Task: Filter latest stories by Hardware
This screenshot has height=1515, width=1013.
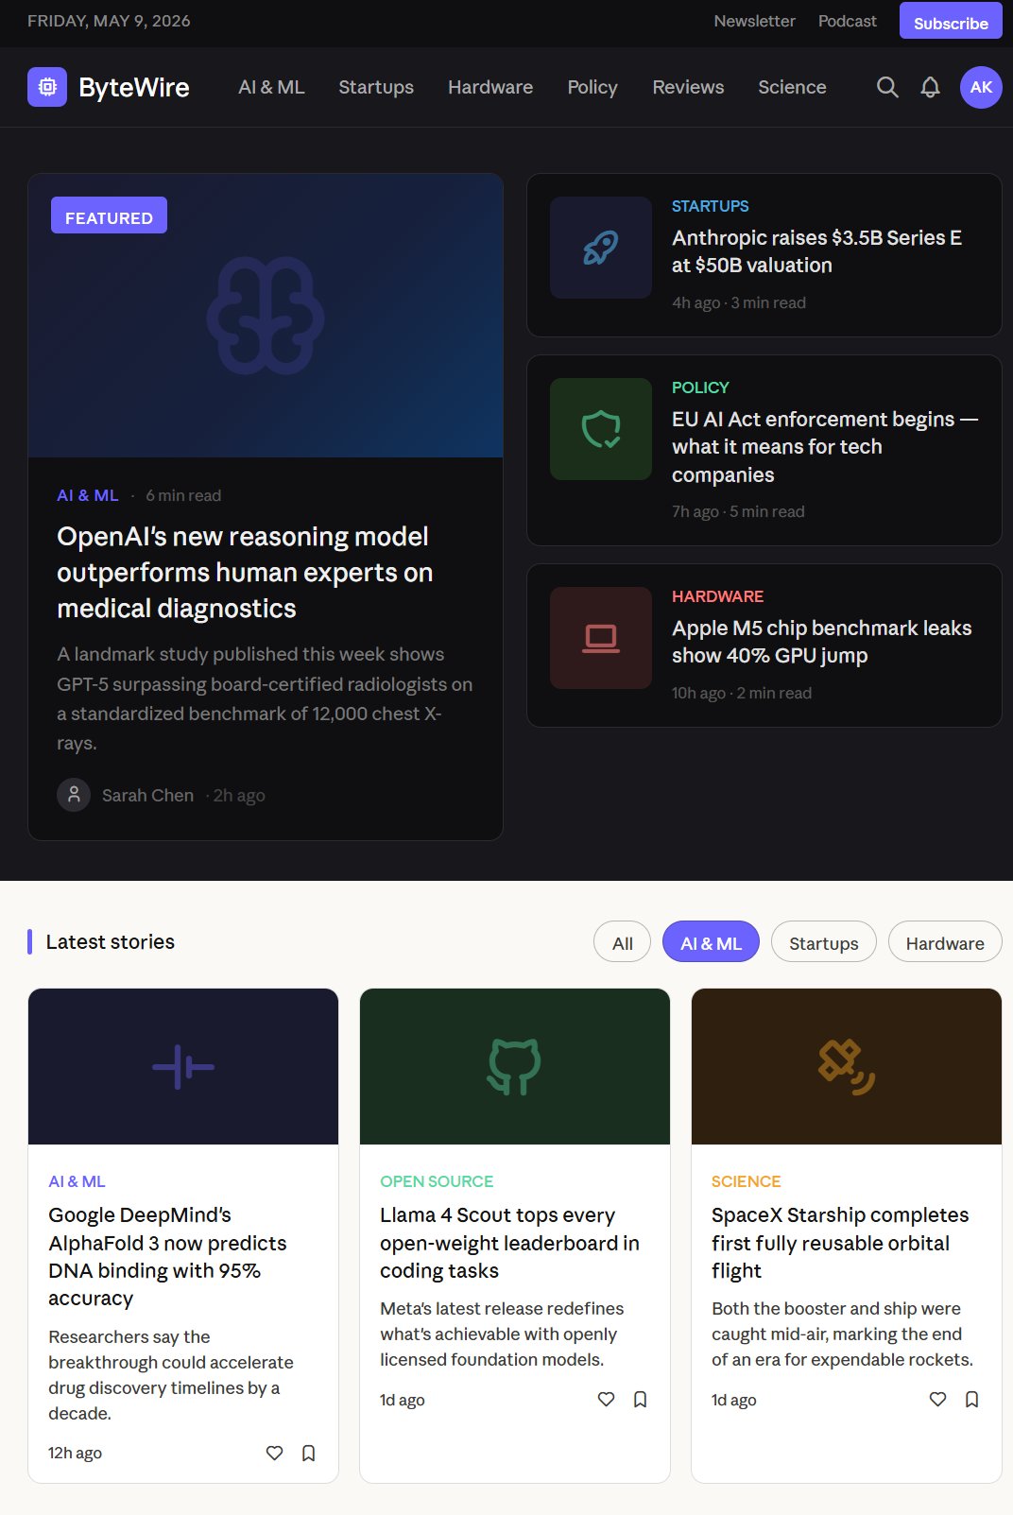Action: [x=945, y=942]
